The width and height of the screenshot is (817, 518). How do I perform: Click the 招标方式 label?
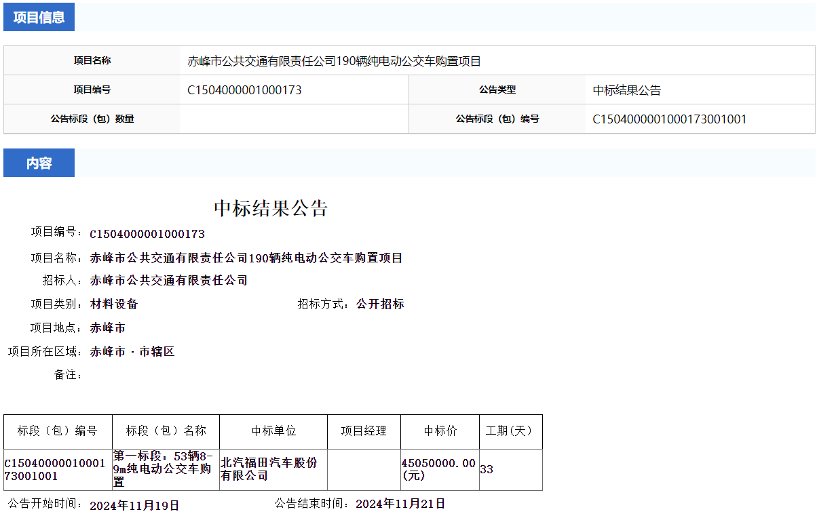click(x=324, y=304)
